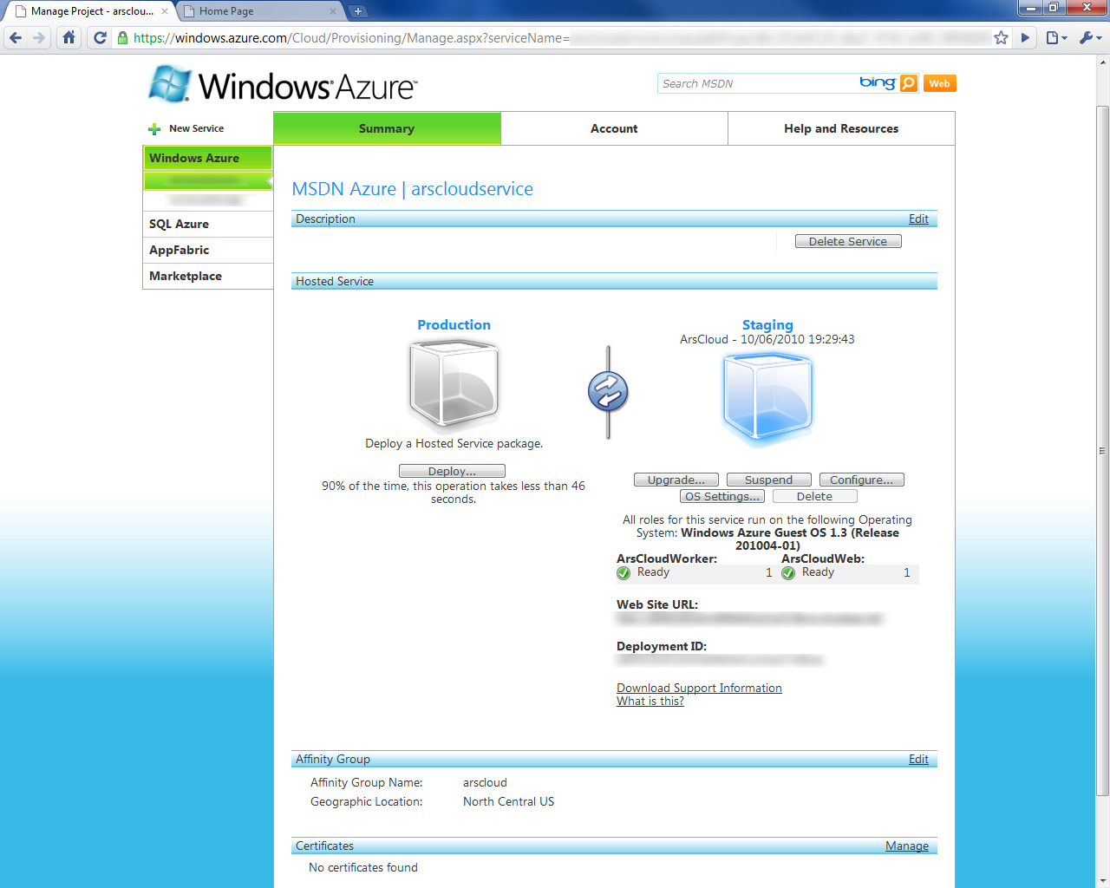1110x888 pixels.
Task: Click the green plus New Service icon
Action: point(154,127)
